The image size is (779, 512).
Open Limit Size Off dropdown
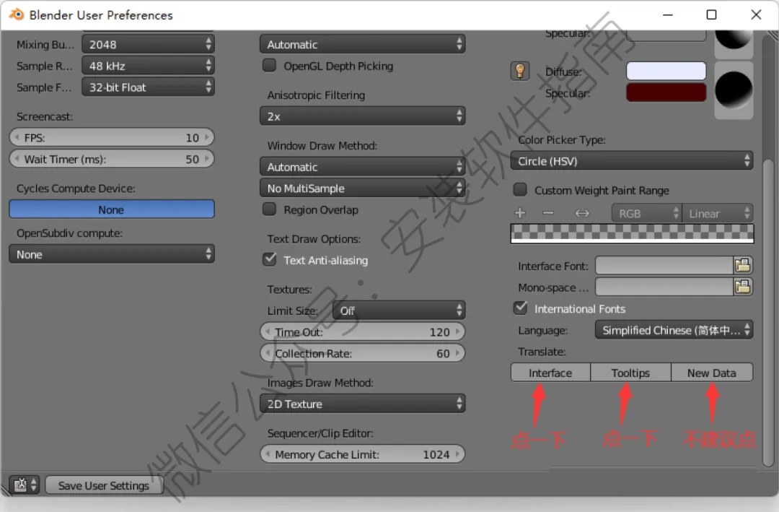click(398, 311)
